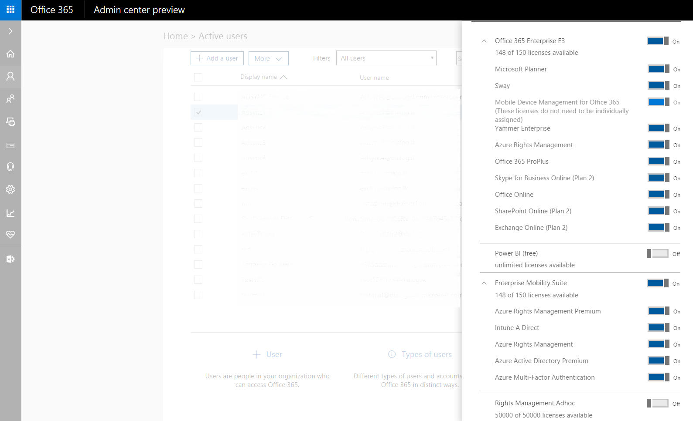Screen dimensions: 693x421
Task: Disable Yammer Enterprise switch
Action: click(x=659, y=128)
